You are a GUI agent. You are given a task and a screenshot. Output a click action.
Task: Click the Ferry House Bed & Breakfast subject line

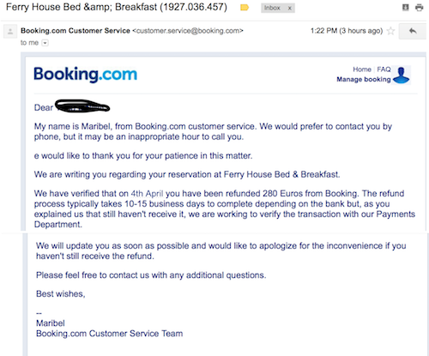pos(117,7)
